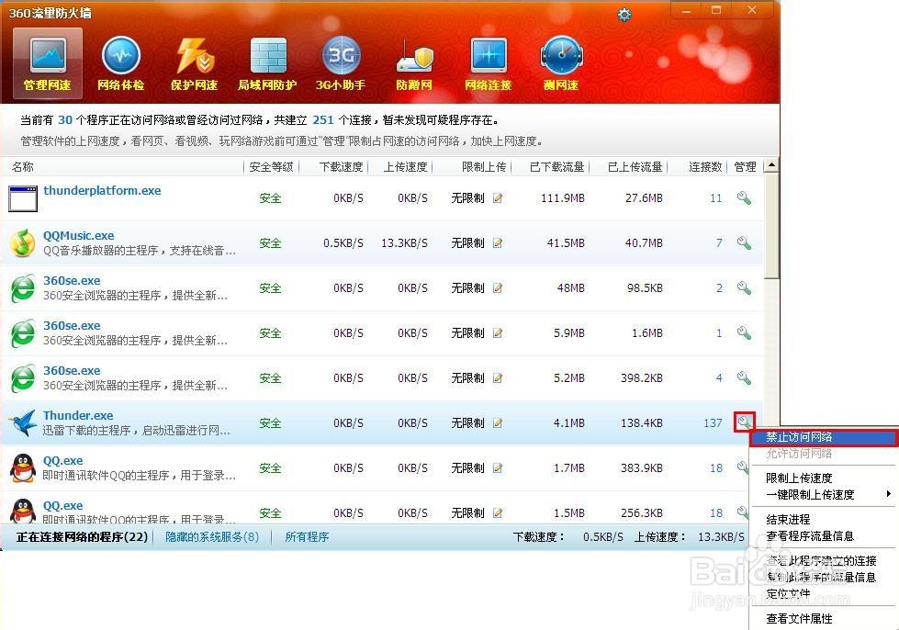Open the manage dropdown for Thunder.exe
This screenshot has height=630, width=899.
(744, 422)
